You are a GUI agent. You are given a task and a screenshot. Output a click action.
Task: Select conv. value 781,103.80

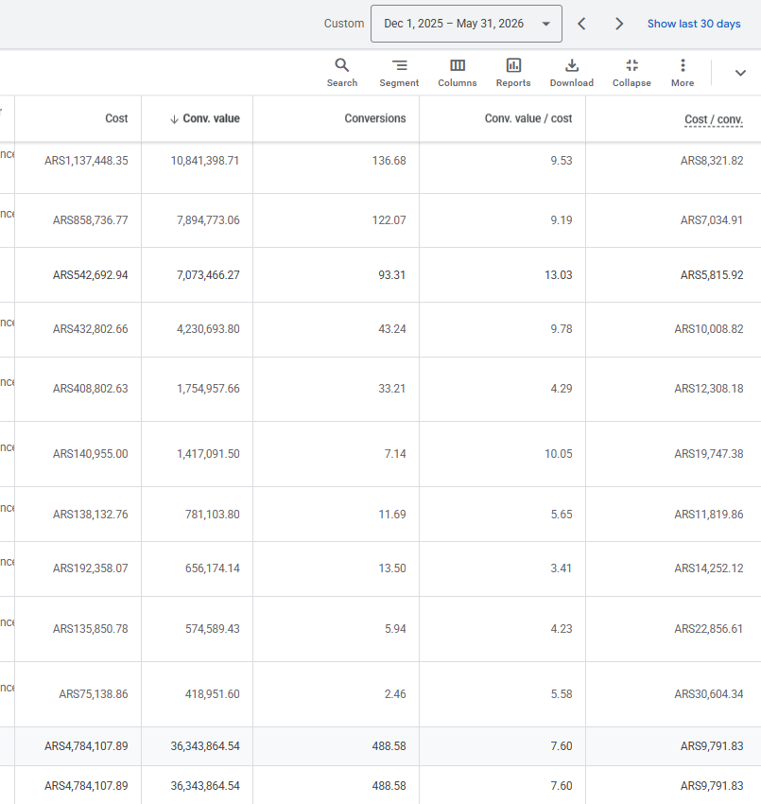(x=212, y=515)
